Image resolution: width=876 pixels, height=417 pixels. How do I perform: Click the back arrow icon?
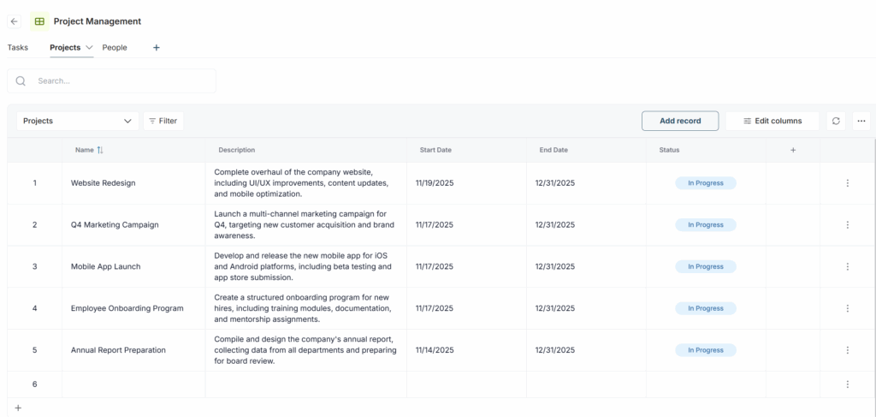click(15, 21)
